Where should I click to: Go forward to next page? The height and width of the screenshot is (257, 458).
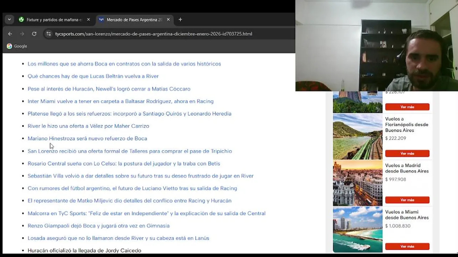click(22, 34)
